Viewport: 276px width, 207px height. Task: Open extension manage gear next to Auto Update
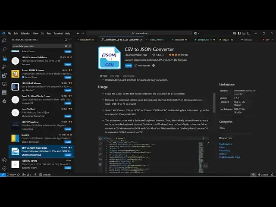point(154,66)
